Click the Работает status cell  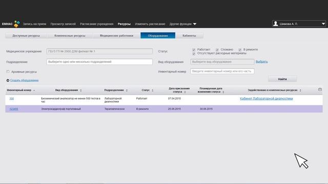141,99
